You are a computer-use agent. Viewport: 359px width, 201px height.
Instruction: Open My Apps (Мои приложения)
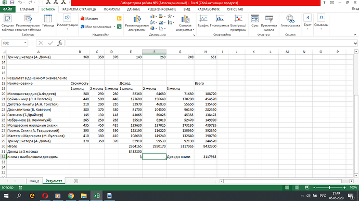click(97, 27)
